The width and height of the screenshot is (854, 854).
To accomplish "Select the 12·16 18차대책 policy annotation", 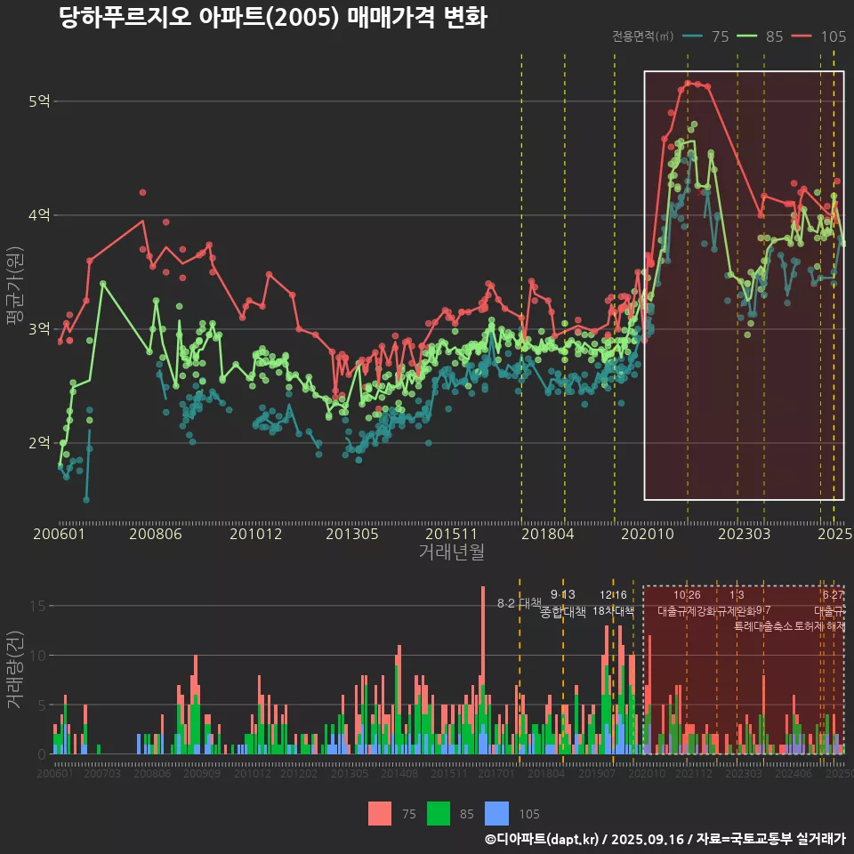I will [613, 603].
